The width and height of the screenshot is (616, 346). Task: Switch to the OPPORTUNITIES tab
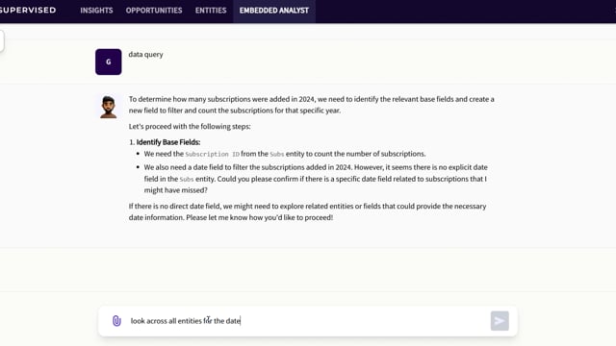tap(154, 11)
